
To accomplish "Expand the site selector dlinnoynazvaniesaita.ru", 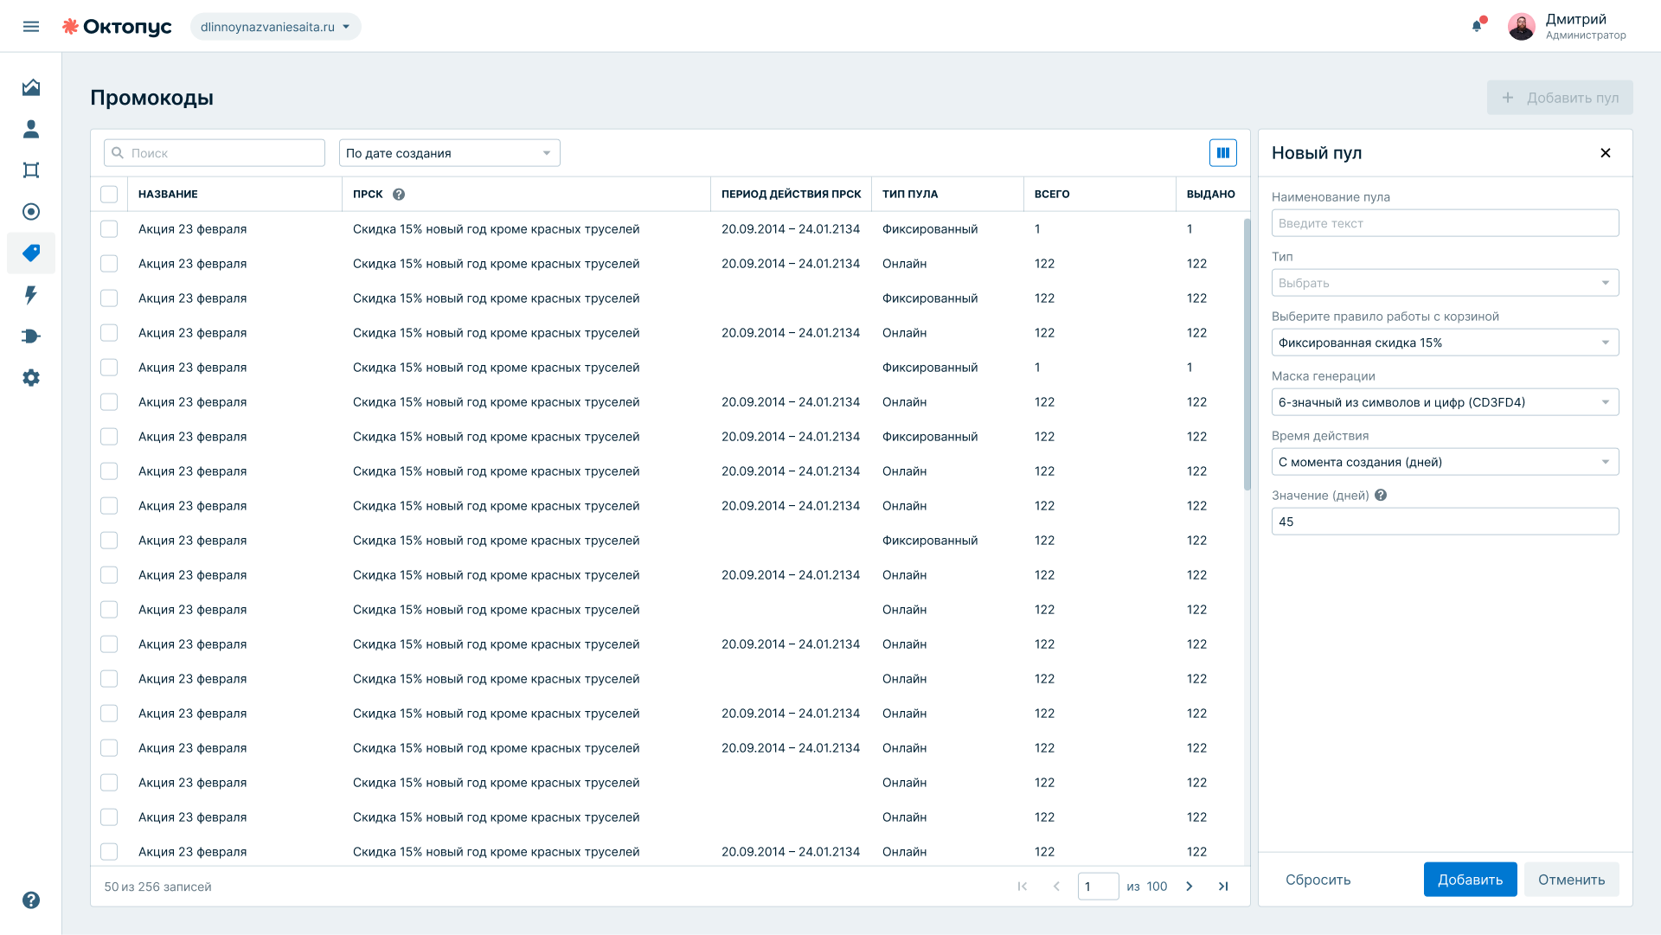I will click(276, 27).
